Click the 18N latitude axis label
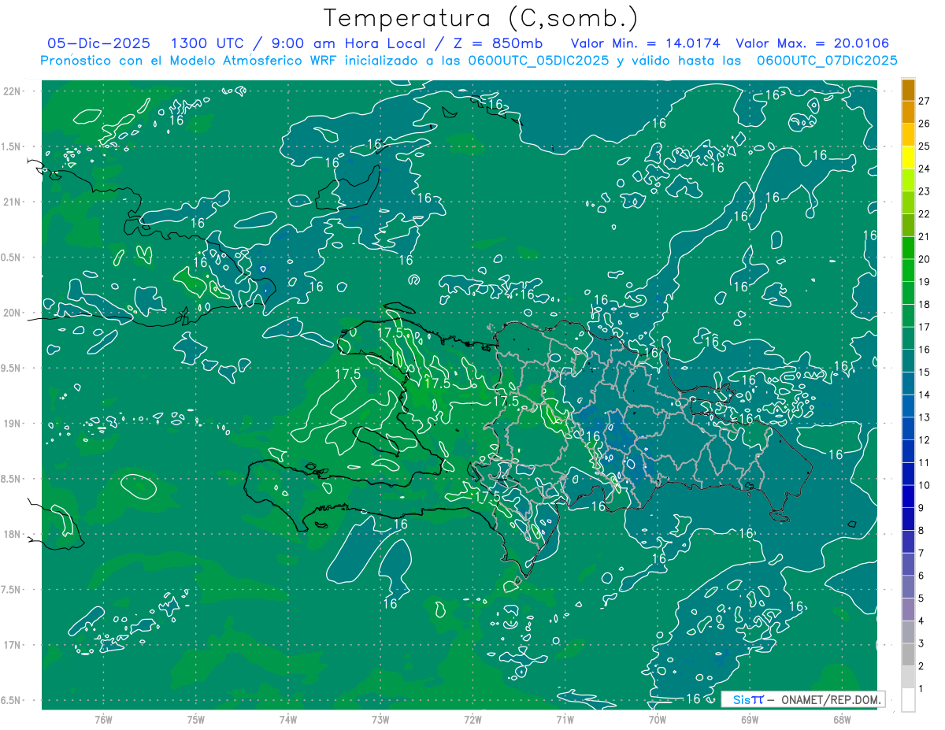Image resolution: width=945 pixels, height=730 pixels. tap(12, 534)
